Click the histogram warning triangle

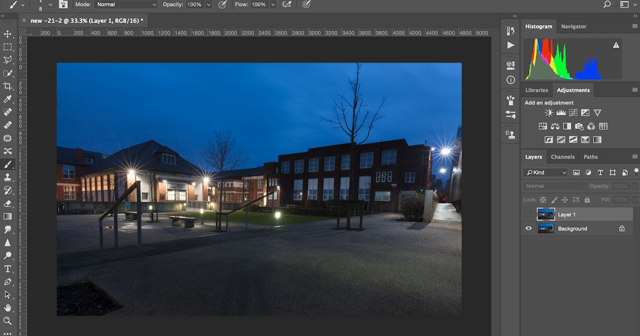tap(616, 45)
